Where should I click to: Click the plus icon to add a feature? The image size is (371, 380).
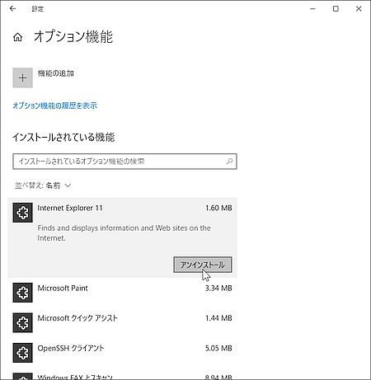point(22,77)
